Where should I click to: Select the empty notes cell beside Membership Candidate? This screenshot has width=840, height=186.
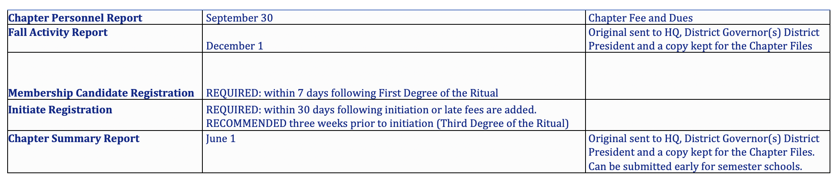(708, 76)
